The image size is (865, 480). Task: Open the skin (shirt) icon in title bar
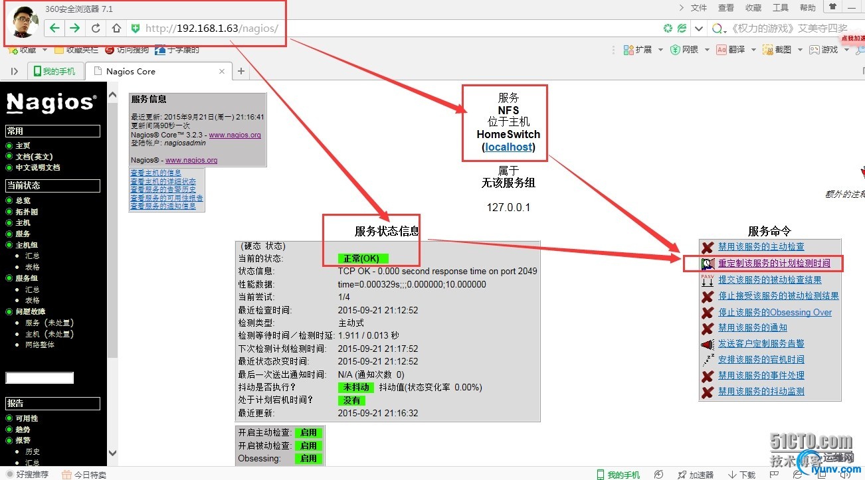[x=832, y=7]
